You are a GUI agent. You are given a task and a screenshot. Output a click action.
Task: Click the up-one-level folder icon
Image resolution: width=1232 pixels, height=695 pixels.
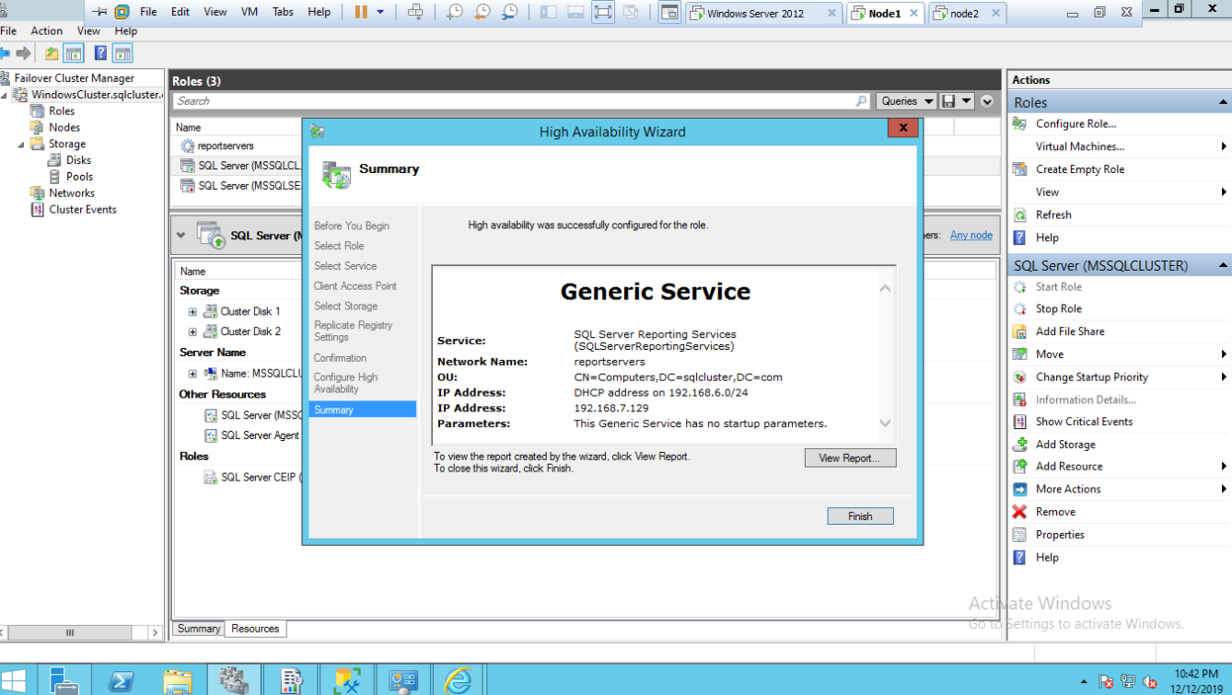(x=52, y=53)
